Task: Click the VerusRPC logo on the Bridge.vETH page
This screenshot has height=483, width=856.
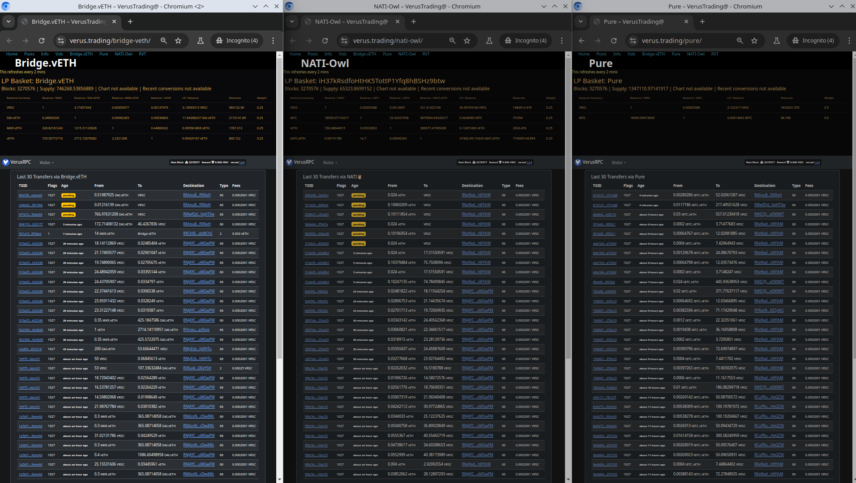Action: pyautogui.click(x=6, y=162)
